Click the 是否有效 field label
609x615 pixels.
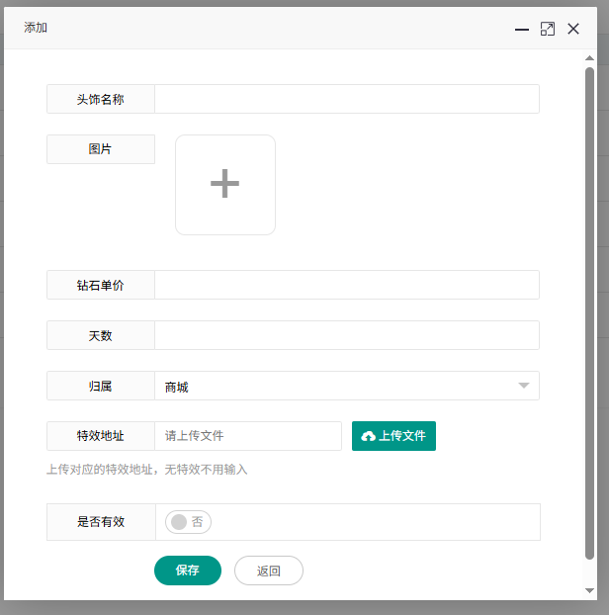click(x=101, y=522)
